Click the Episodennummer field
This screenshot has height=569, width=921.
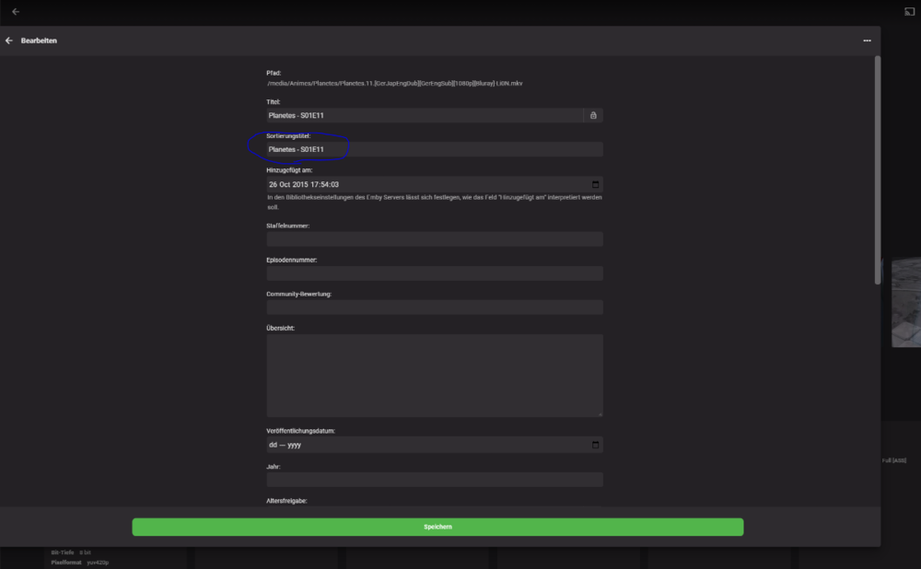click(434, 273)
